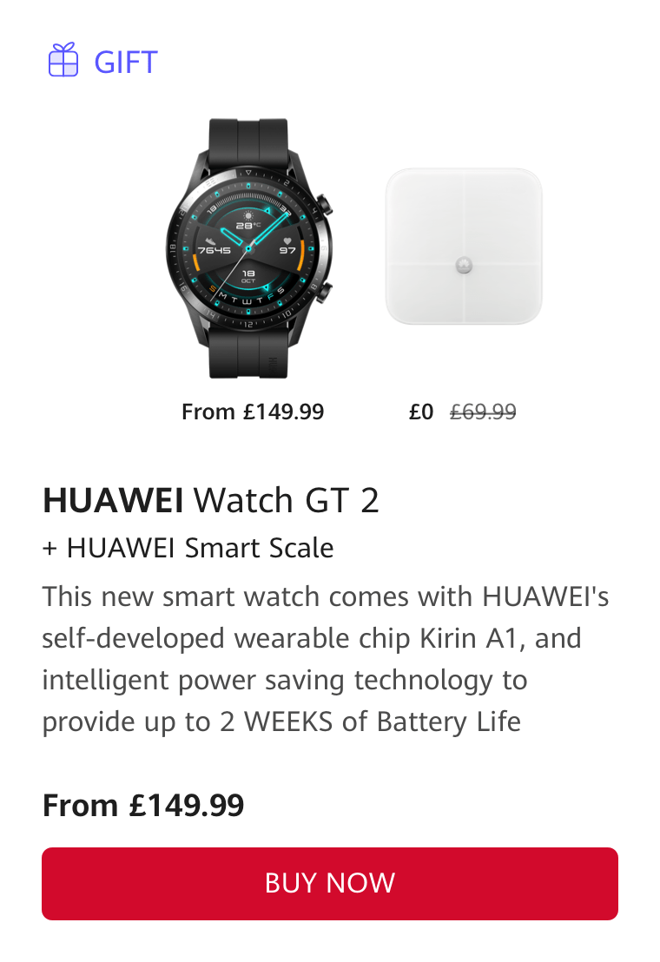Click the scale's center sensor dot
Screen dimensions: 660x962
[464, 265]
